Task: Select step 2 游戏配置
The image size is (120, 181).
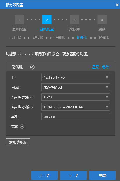Action: pos(47,20)
